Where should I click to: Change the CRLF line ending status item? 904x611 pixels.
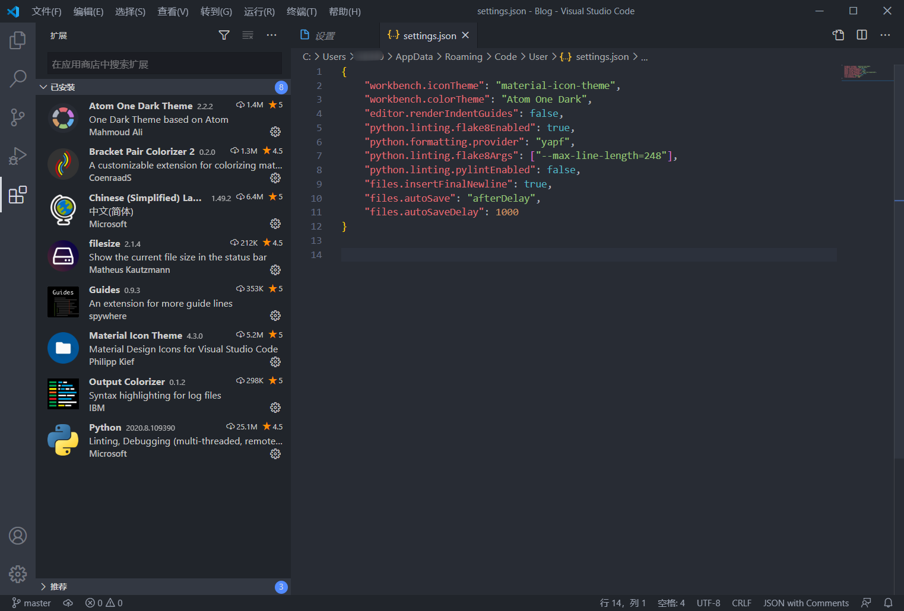coord(741,603)
